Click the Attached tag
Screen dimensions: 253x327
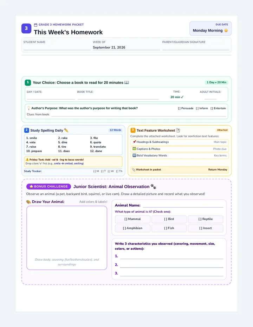(x=222, y=130)
